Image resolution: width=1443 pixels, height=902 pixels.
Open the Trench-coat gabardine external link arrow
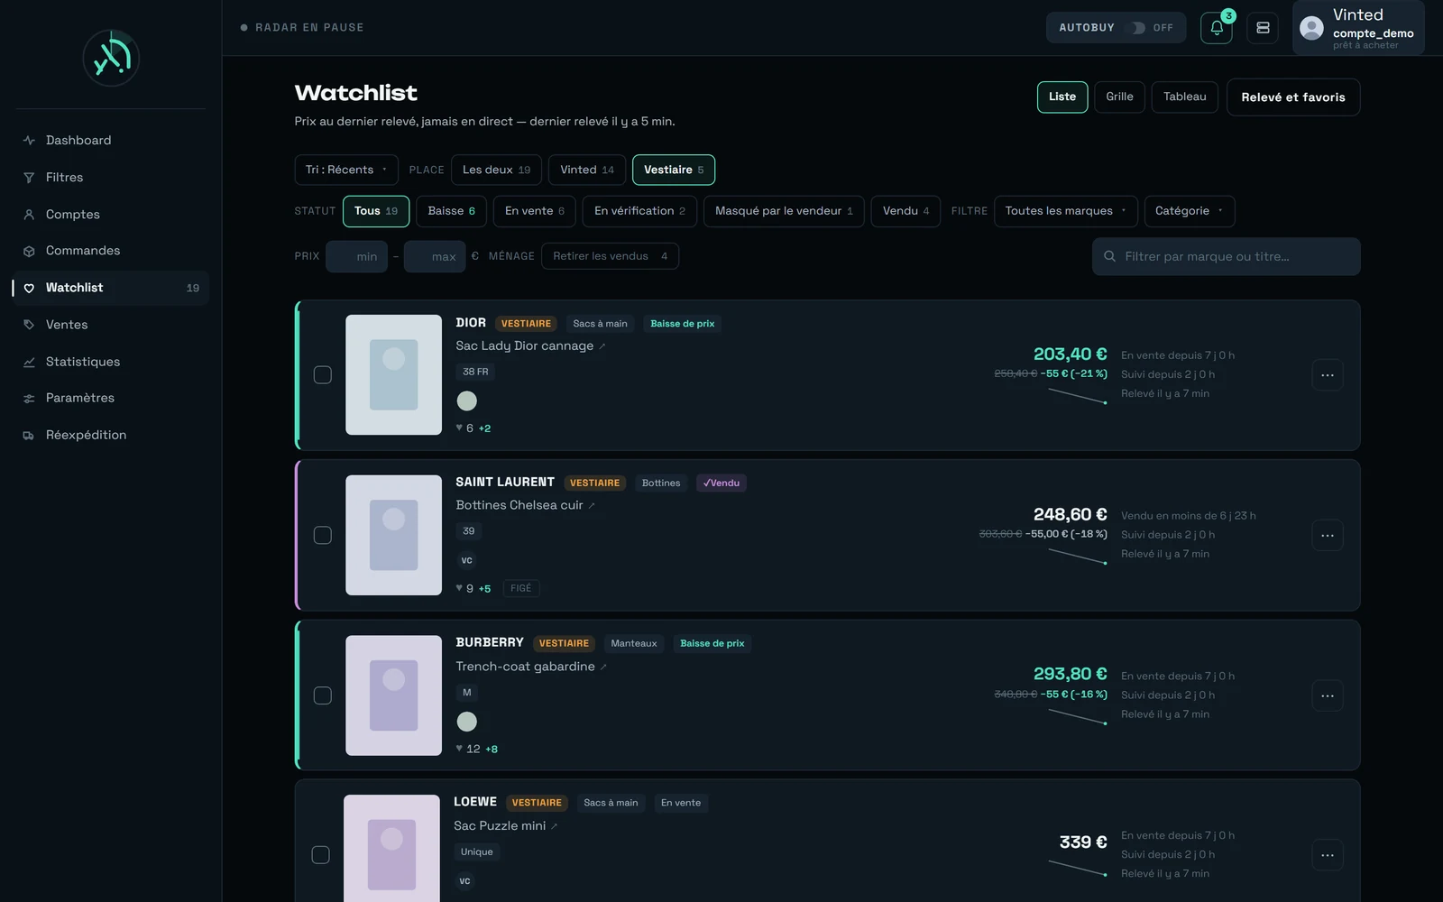(603, 667)
